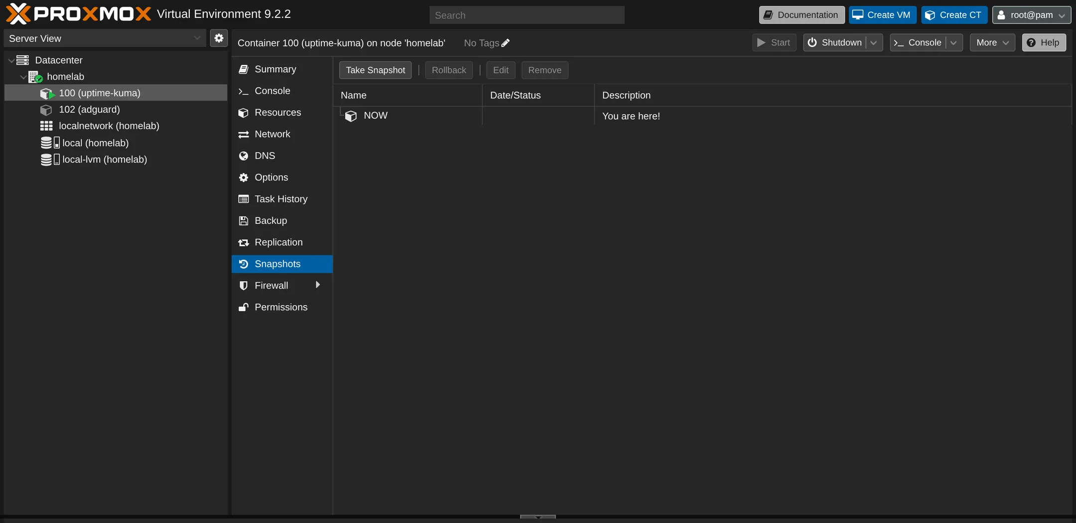Sort by the Name column header
Screen dimensions: 1076x523
407,95
